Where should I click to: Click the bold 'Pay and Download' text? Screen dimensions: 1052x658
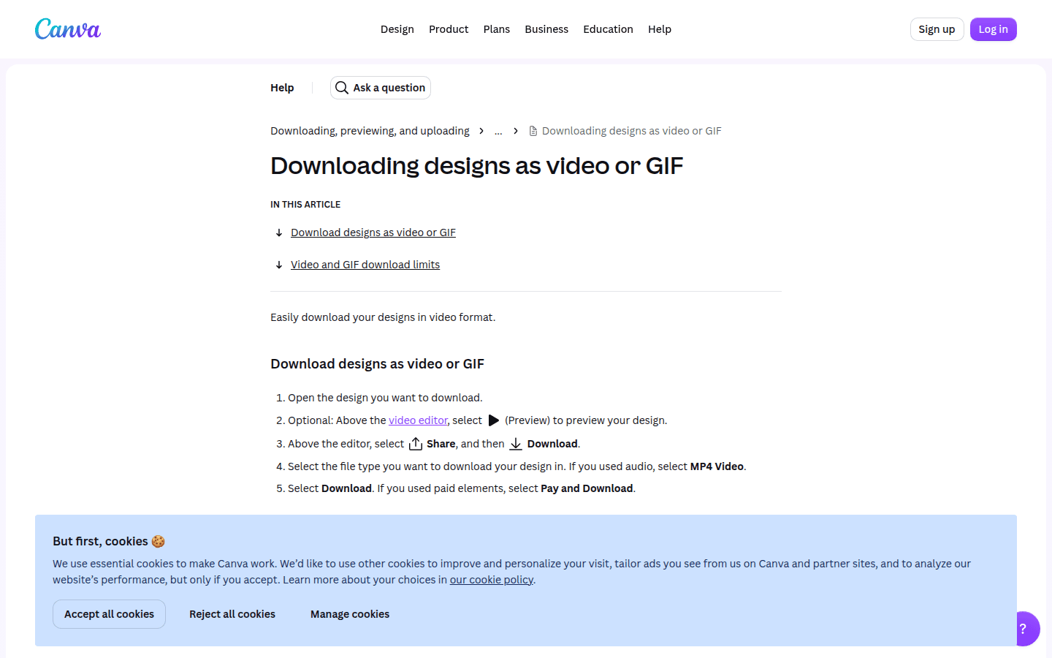pyautogui.click(x=587, y=488)
